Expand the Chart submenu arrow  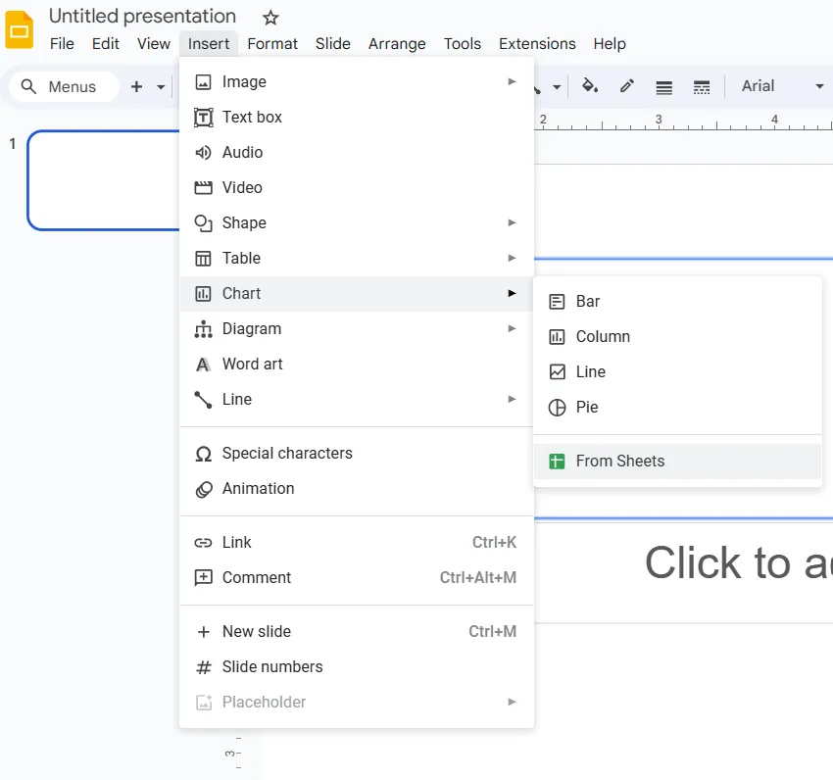point(511,293)
